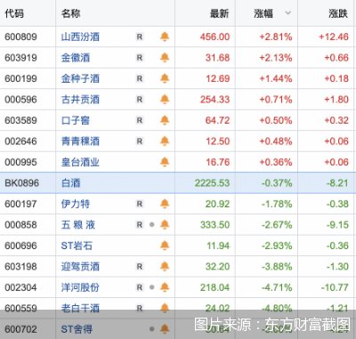
Task: Click the R badge next to 伊力特
Action: coord(140,204)
